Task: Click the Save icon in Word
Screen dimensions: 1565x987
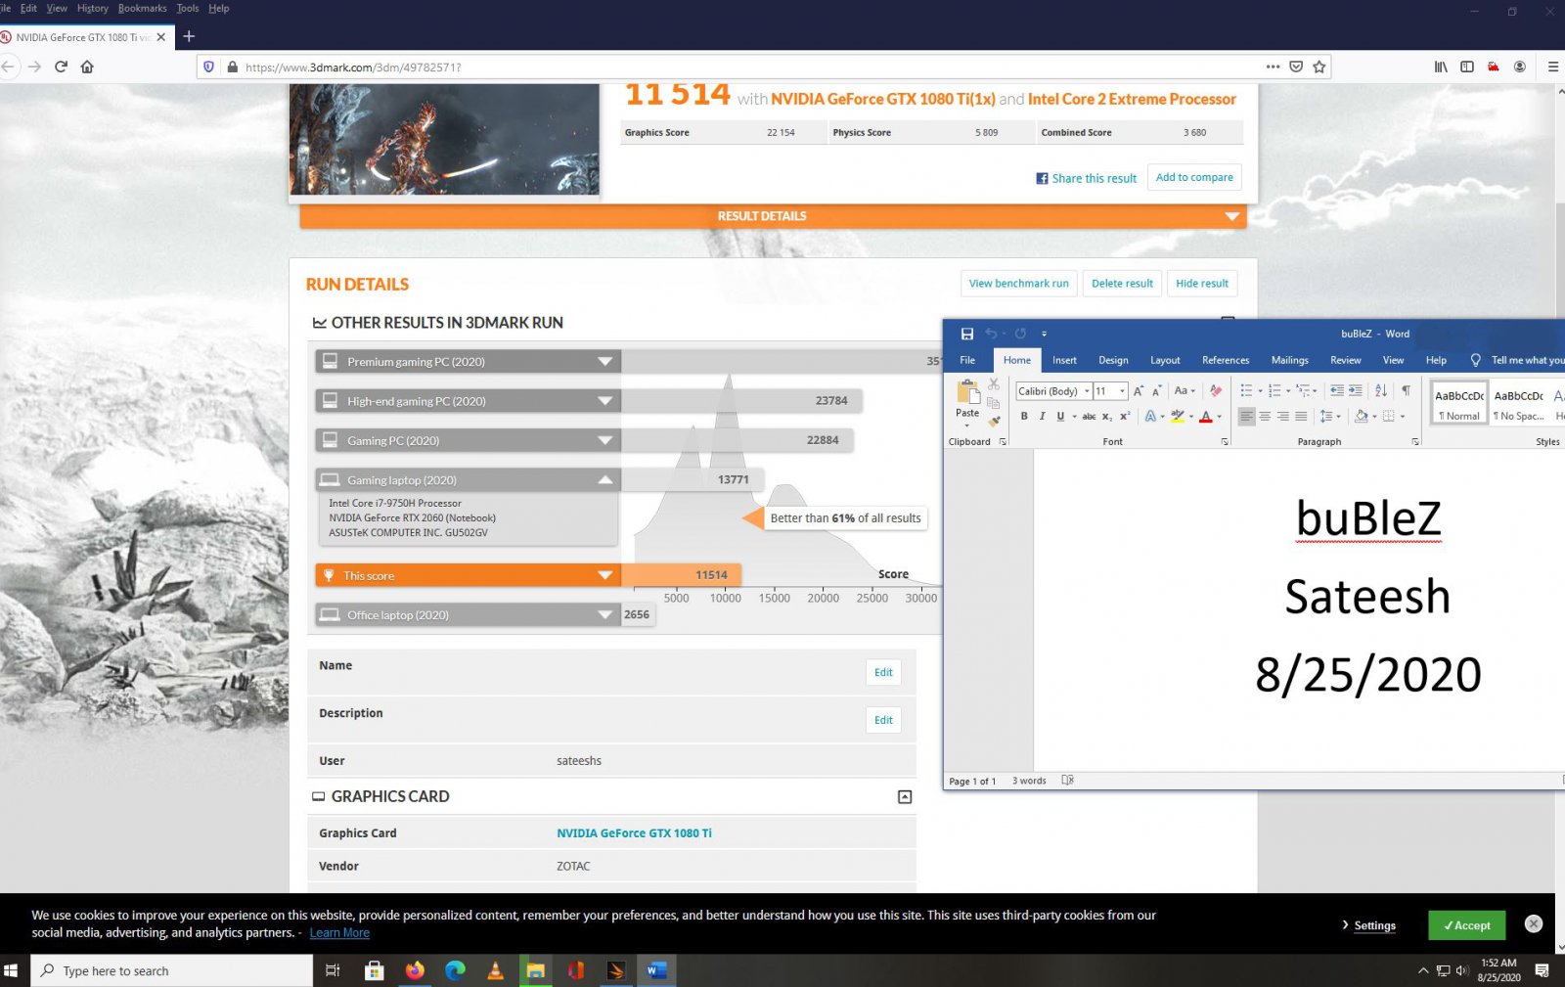Action: point(966,334)
